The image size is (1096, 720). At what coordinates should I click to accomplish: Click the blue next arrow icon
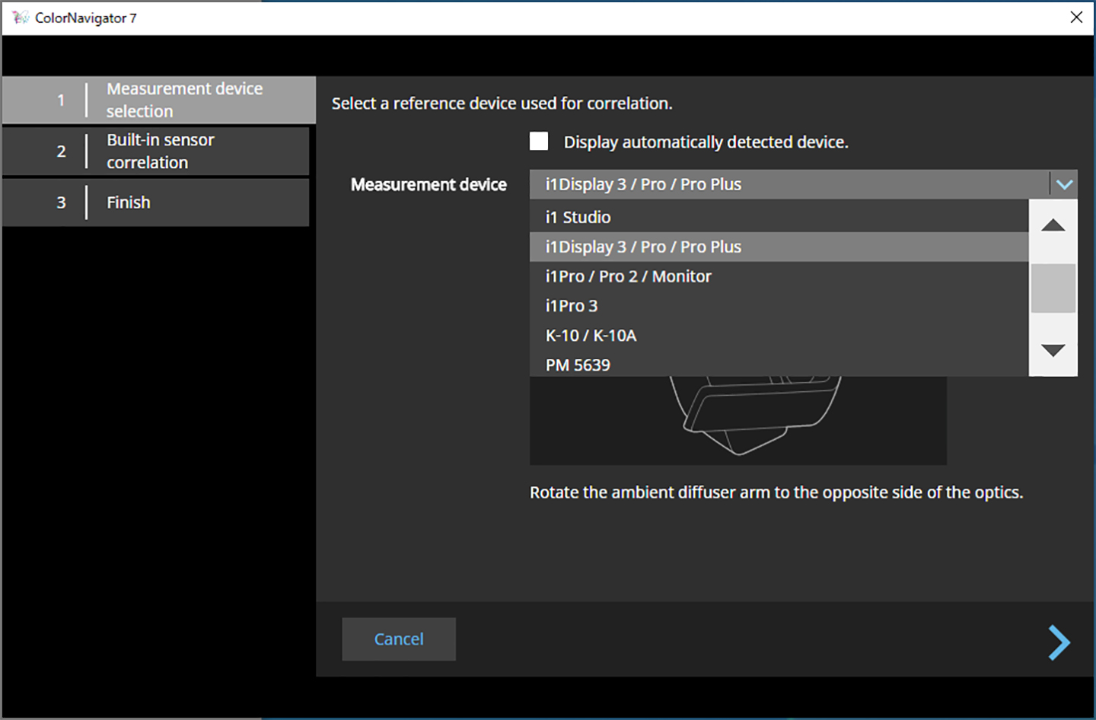pyautogui.click(x=1059, y=642)
